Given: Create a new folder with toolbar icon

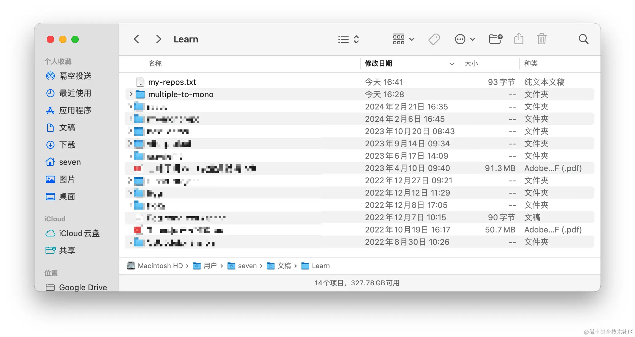Looking at the screenshot, I should coord(495,39).
